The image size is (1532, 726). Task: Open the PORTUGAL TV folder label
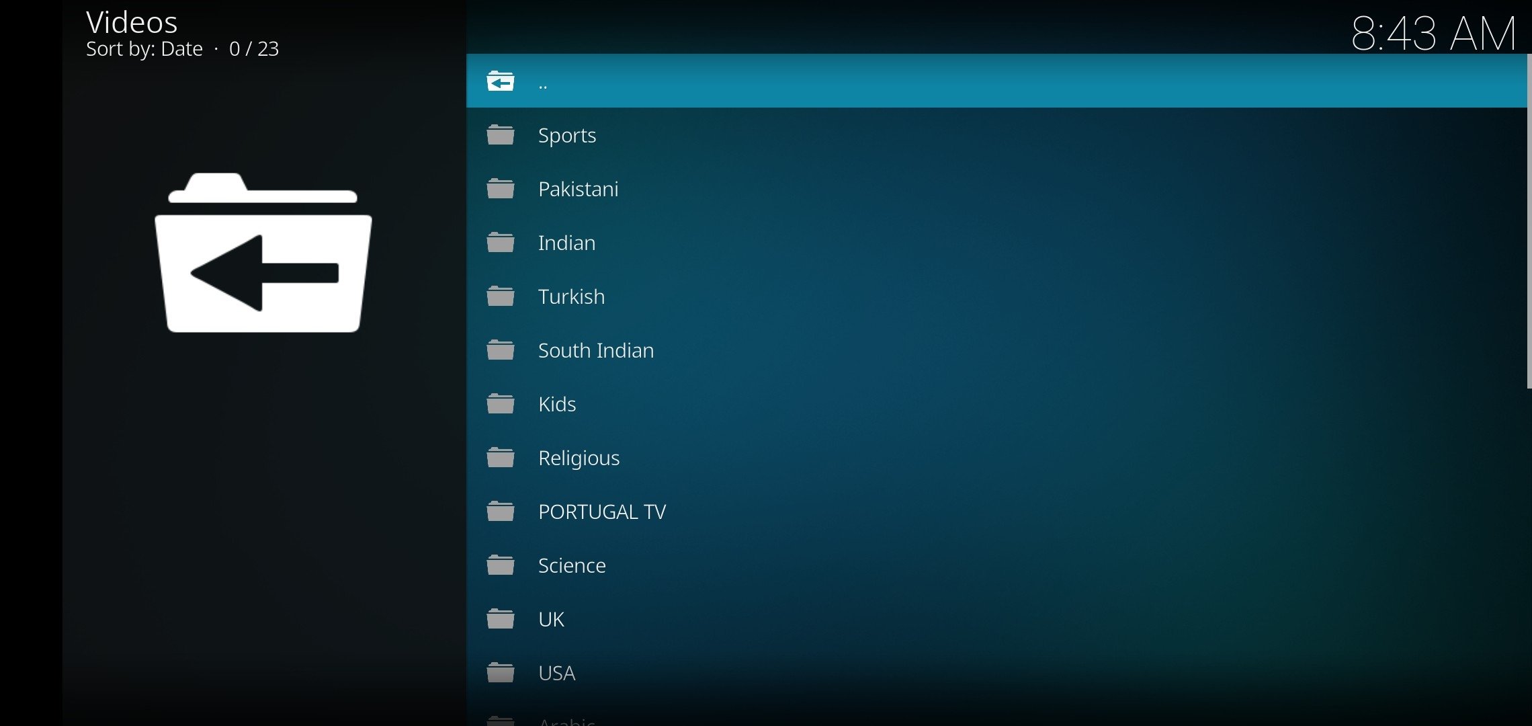click(602, 512)
